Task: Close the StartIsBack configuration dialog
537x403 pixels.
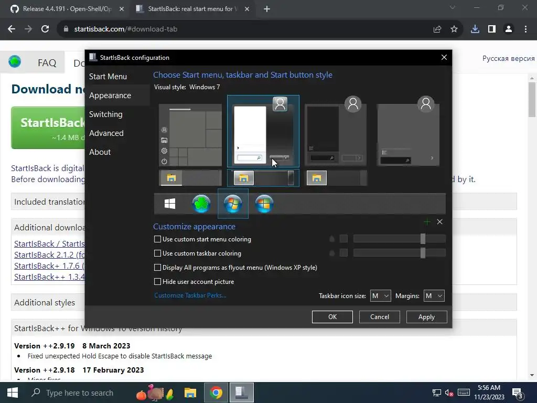Action: (444, 57)
